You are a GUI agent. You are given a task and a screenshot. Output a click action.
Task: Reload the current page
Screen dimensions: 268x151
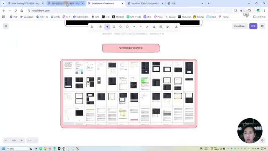[16, 10]
